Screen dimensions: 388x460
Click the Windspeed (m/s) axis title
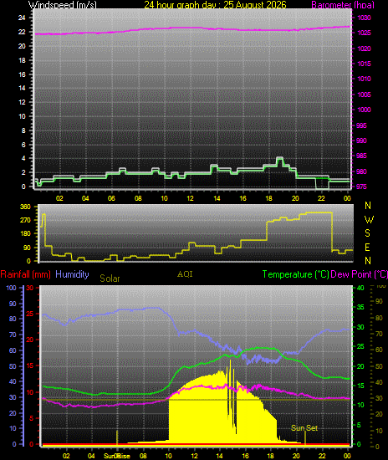click(63, 5)
